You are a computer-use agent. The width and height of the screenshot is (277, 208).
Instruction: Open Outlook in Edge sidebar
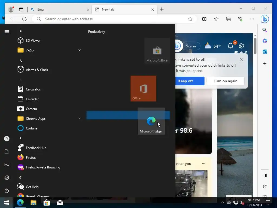coord(265,52)
